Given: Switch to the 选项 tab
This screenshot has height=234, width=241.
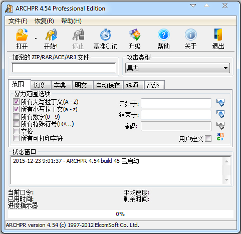Looking at the screenshot, I should [x=134, y=85].
